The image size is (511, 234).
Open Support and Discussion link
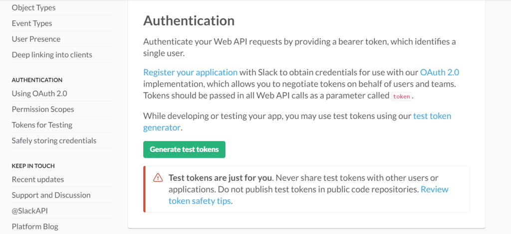[x=51, y=195]
